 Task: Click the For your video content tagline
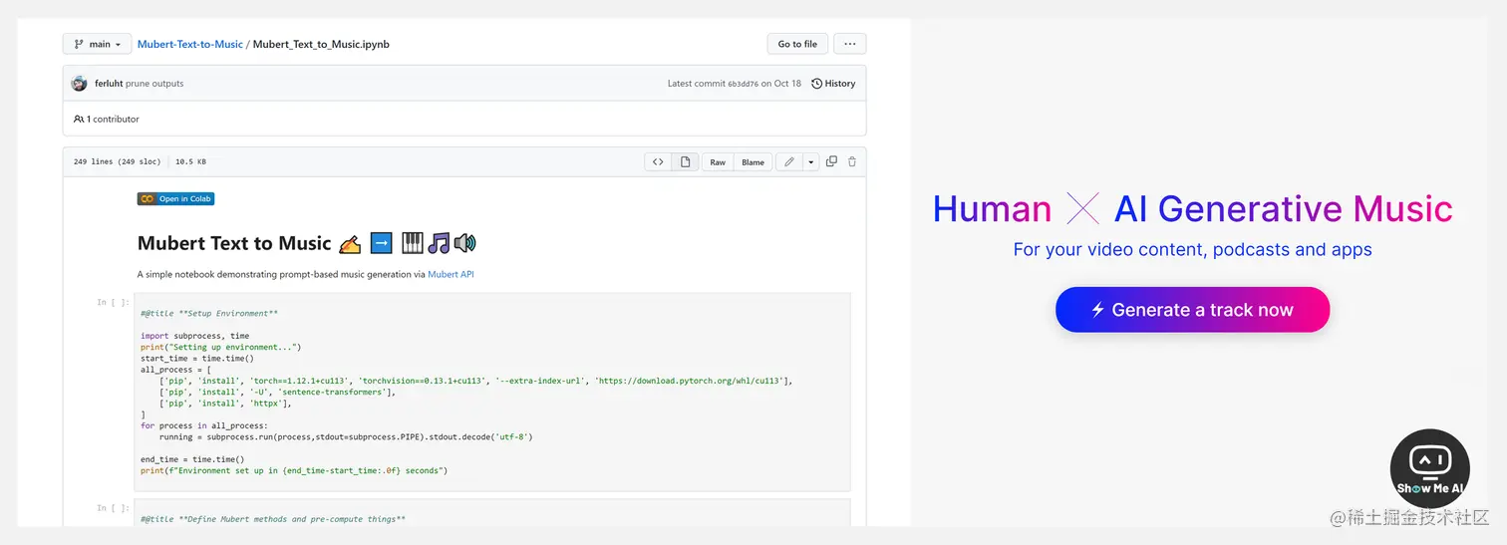(x=1192, y=249)
